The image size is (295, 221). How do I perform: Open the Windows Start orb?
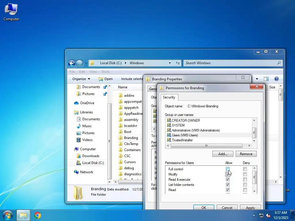8,215
